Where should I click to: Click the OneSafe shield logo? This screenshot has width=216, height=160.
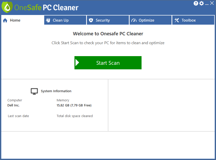[x=7, y=7]
